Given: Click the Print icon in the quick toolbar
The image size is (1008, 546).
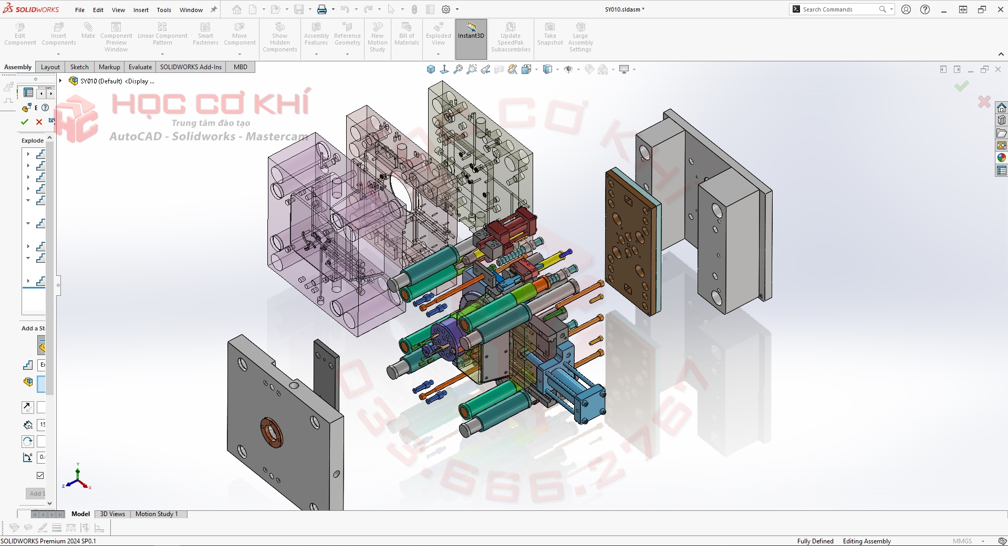Looking at the screenshot, I should coord(321,9).
